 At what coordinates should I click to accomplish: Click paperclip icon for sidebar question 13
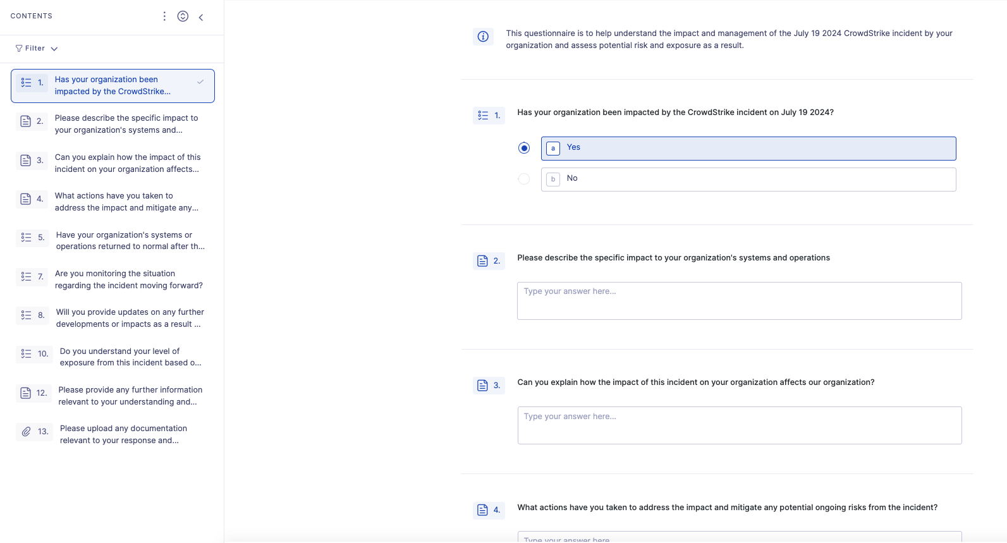(26, 432)
